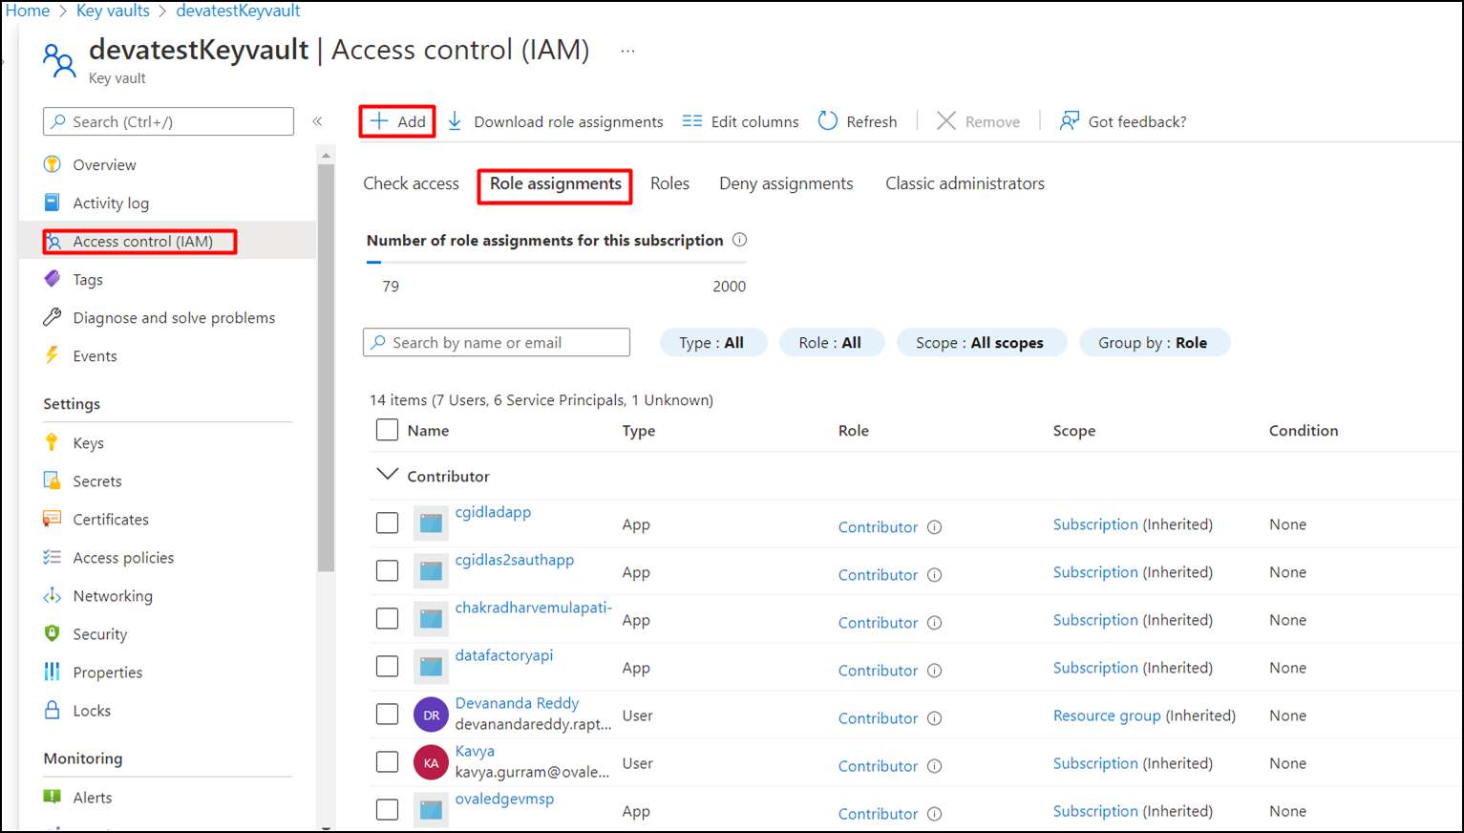Screen dimensions: 1464x833
Task: Click the Refresh circular arrow icon
Action: pyautogui.click(x=828, y=121)
